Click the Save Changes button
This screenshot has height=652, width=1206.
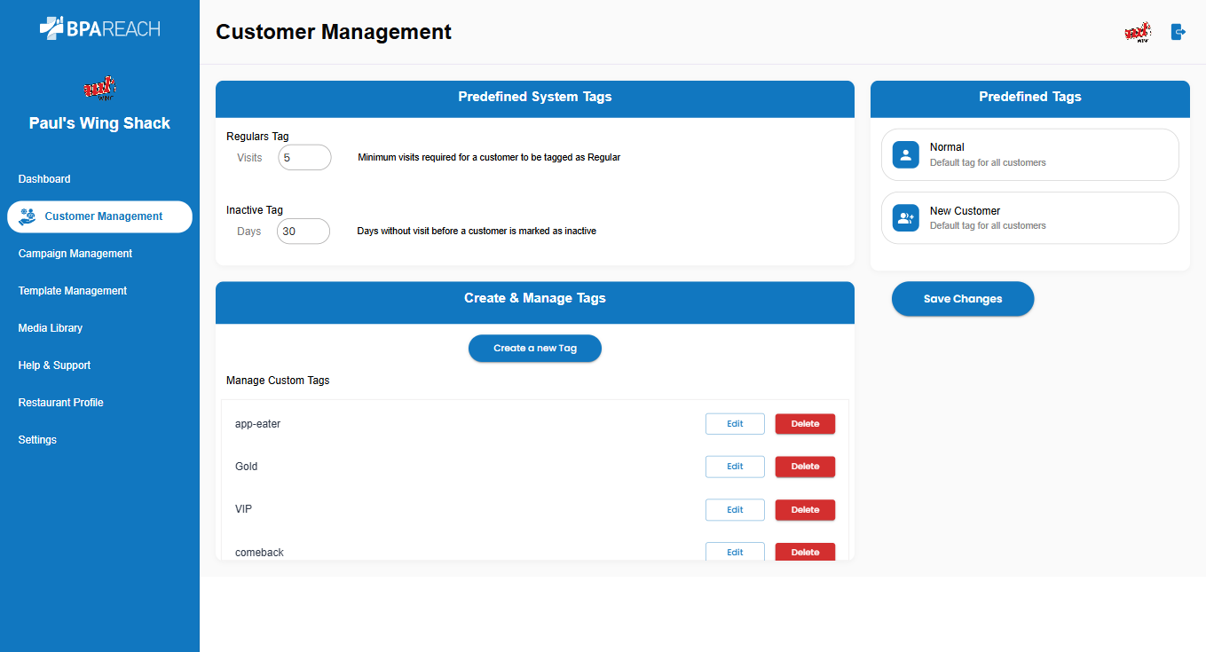963,299
